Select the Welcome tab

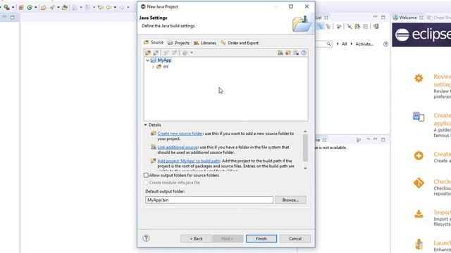tap(408, 18)
